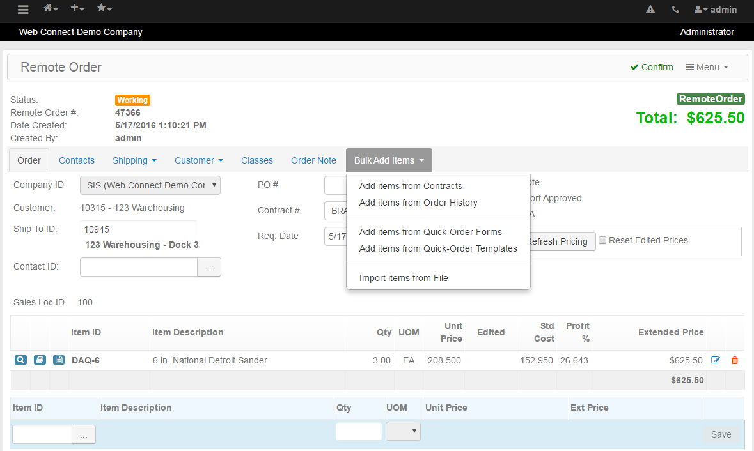Image resolution: width=754 pixels, height=451 pixels.
Task: Switch to the Order tab
Action: 29,160
